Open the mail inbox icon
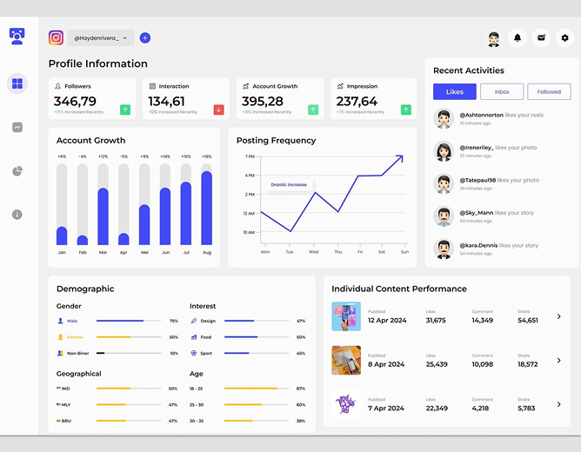 click(541, 37)
